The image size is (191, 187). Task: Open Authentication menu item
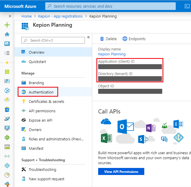coord(53,92)
